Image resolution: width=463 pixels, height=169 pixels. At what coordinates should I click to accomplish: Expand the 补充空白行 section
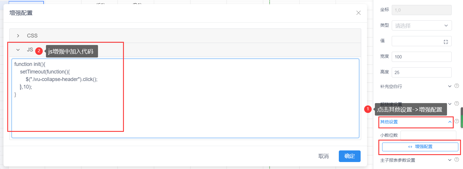pyautogui.click(x=450, y=86)
